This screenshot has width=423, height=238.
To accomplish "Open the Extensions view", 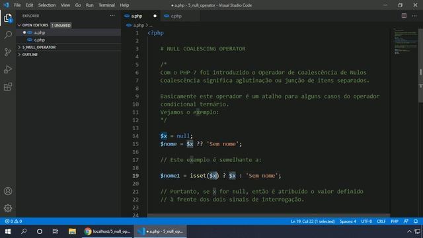I will (x=8, y=87).
